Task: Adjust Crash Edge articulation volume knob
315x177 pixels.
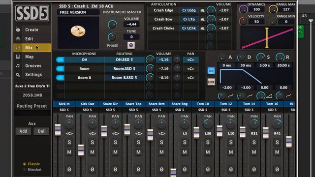Action: [211, 10]
